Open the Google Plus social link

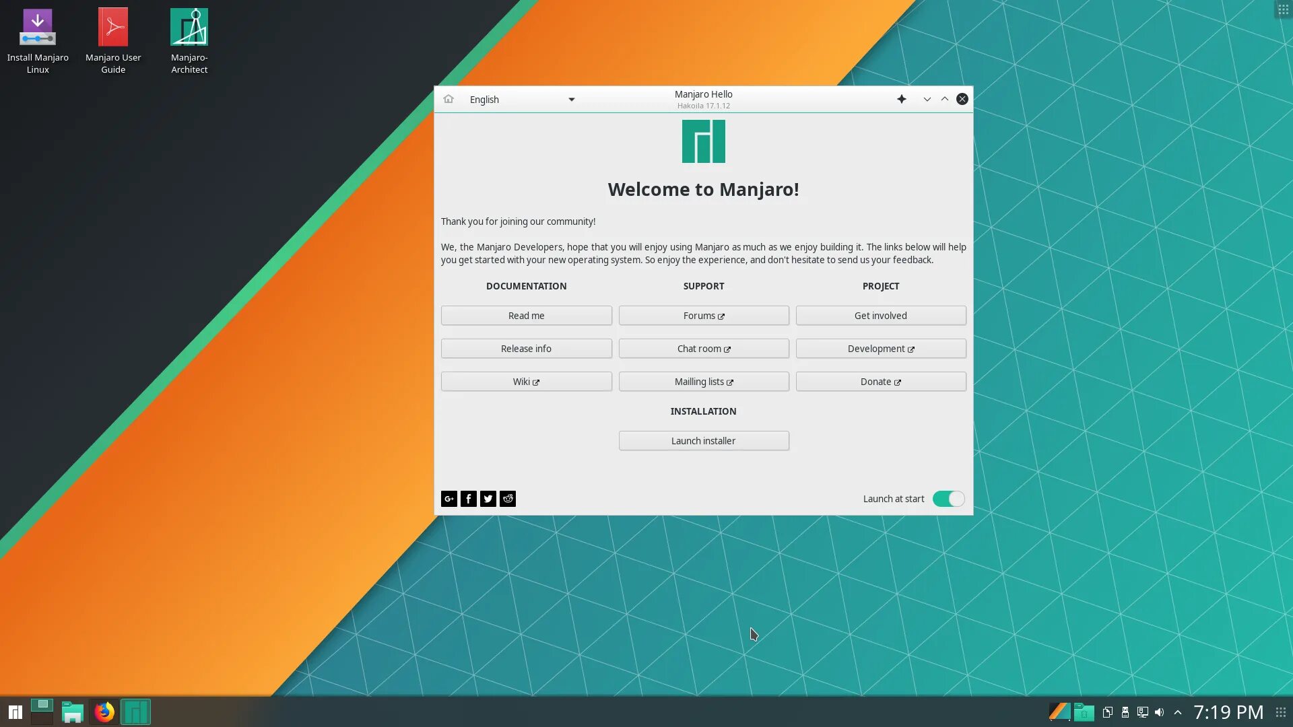pos(449,499)
